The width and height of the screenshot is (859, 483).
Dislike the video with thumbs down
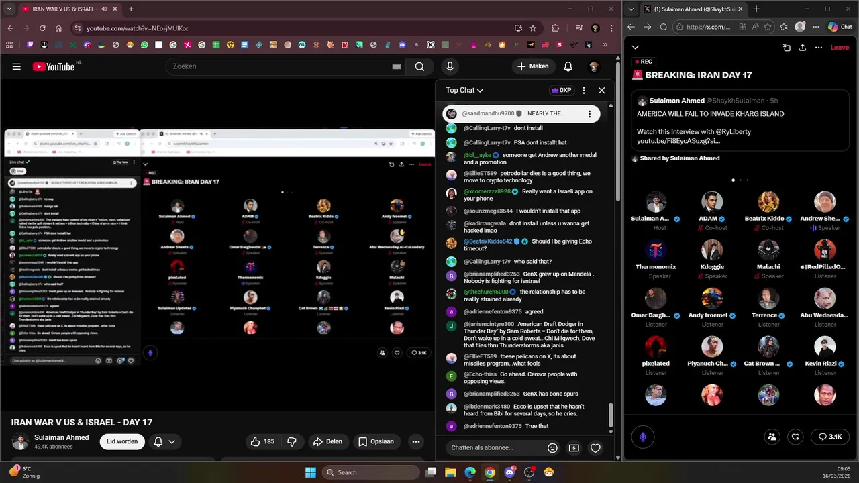pyautogui.click(x=291, y=441)
